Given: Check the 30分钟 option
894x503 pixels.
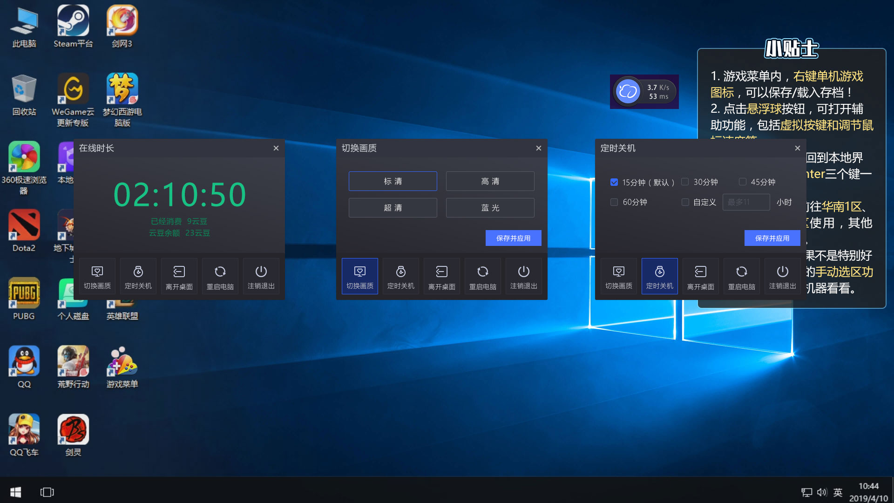Looking at the screenshot, I should point(685,182).
